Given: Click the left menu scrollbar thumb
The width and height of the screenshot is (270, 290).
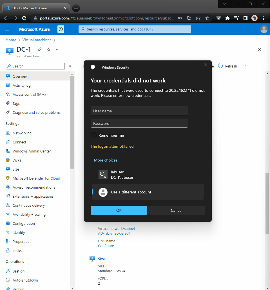Looking at the screenshot, I should [72, 122].
